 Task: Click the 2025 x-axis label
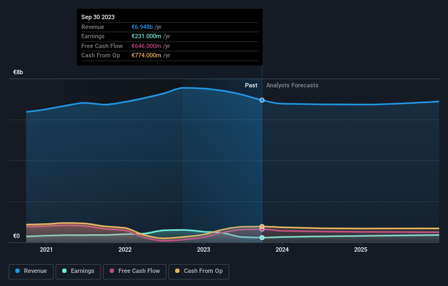(361, 249)
